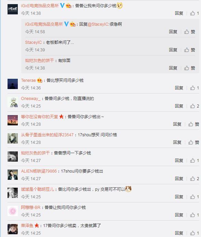
Task: Like the top iGxE电竞饰品交易所 comment
Action: (x=194, y=13)
